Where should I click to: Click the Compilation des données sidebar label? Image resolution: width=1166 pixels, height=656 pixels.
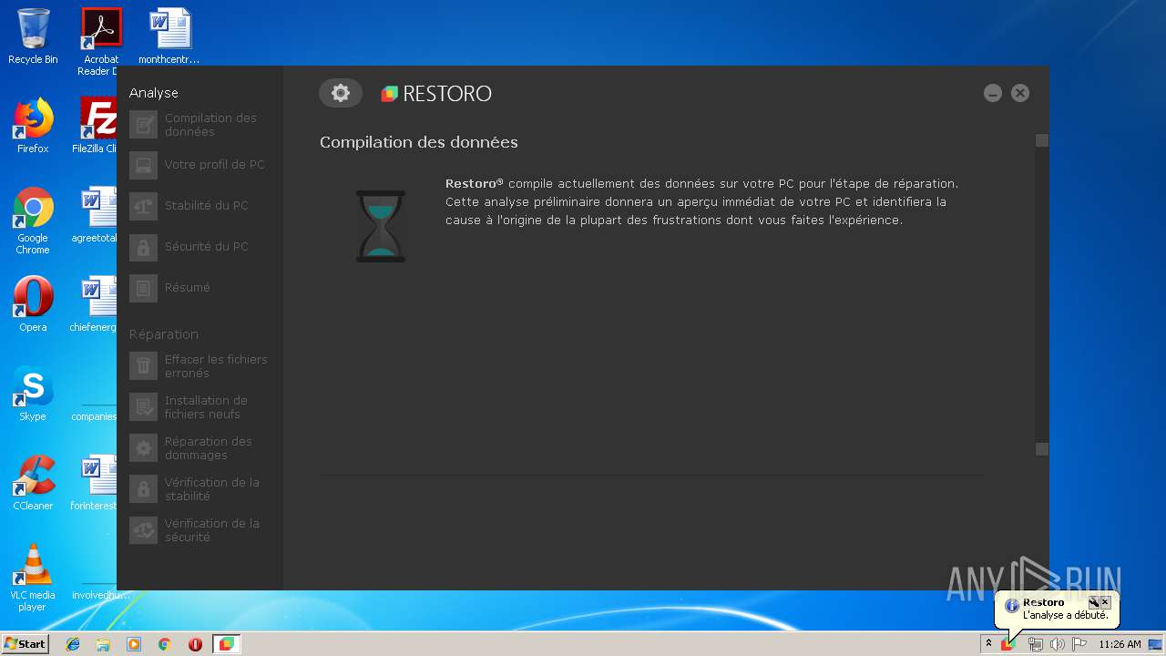coord(210,125)
